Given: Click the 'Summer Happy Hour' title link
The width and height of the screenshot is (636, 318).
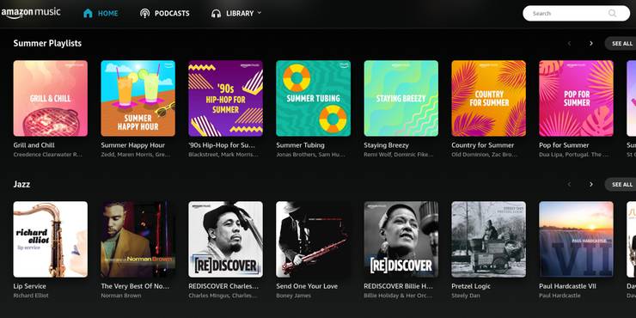Looking at the screenshot, I should coord(133,145).
